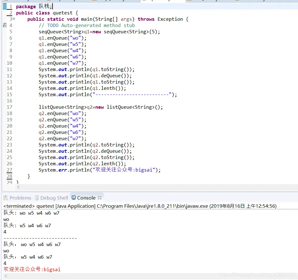This screenshot has width=298, height=280.
Task: Click the Debug Shell tab icon
Action: 37,198
